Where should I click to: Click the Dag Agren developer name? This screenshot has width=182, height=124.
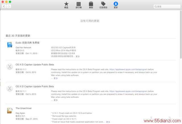(x=20, y=113)
